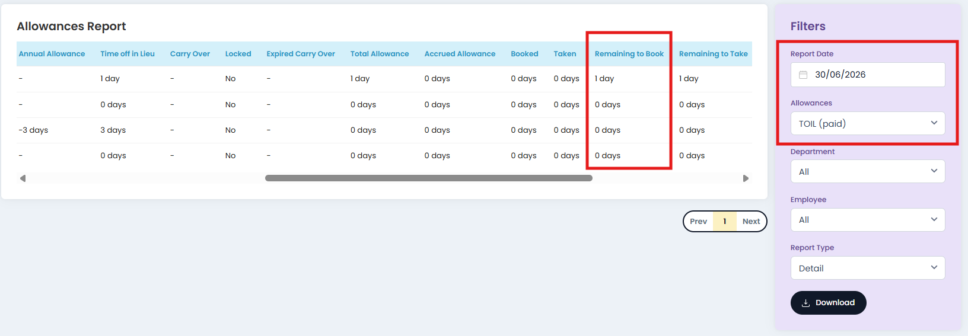968x336 pixels.
Task: Click '1 day' in Remaining to Take column
Action: [x=689, y=79]
